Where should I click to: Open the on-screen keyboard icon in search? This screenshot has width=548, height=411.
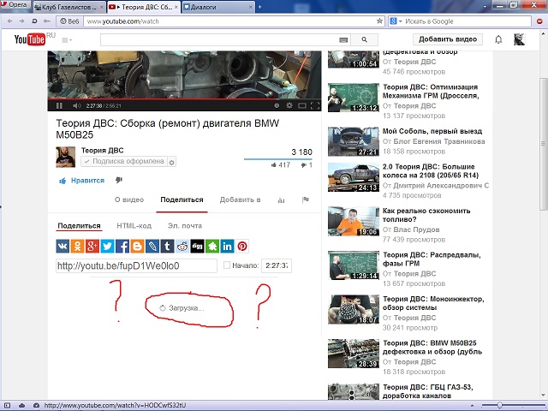click(x=343, y=40)
